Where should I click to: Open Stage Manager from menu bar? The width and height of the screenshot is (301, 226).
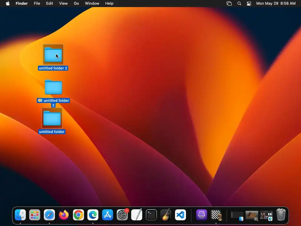229,4
